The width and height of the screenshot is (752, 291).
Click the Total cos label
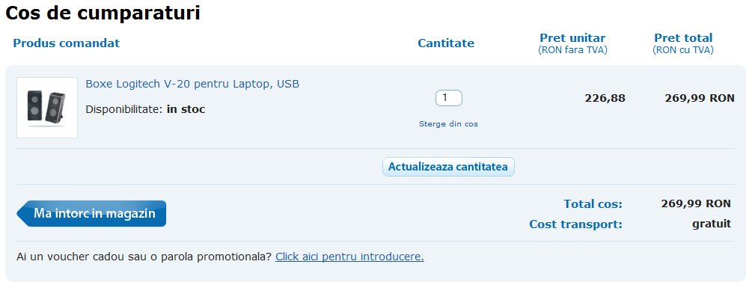pyautogui.click(x=593, y=204)
